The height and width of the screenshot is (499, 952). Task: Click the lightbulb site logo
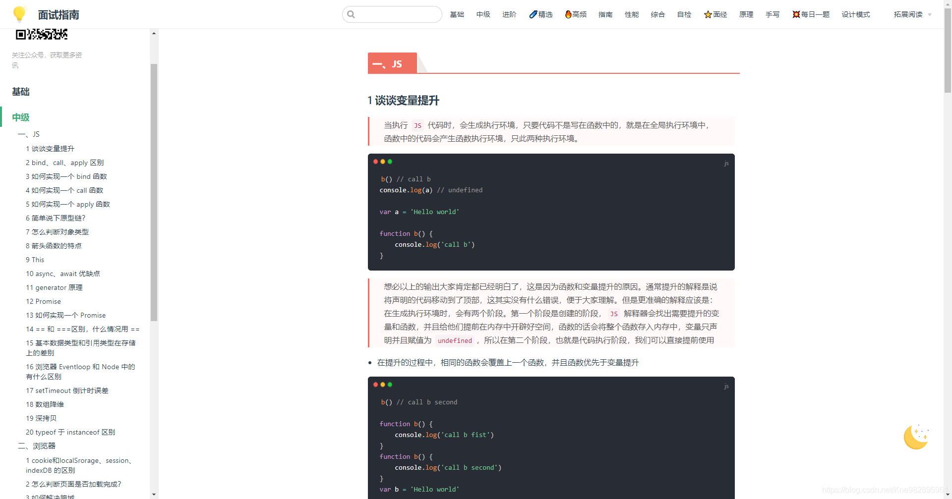(19, 14)
